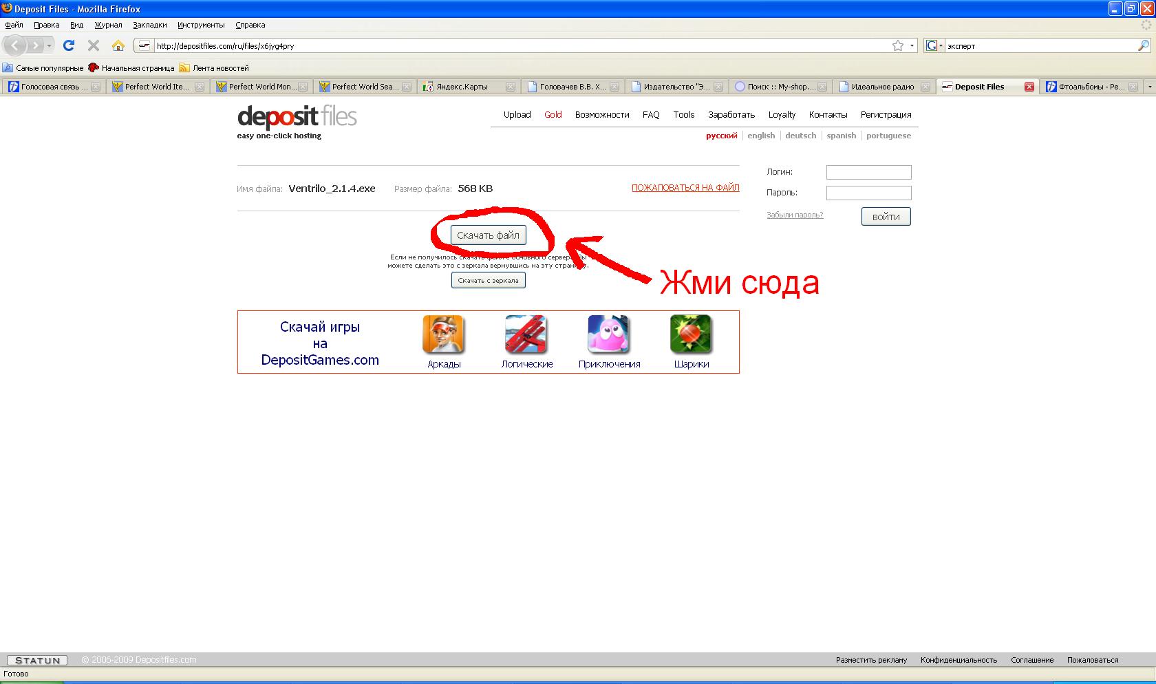Click the site favicon in address bar
1156x684 pixels.
144,45
